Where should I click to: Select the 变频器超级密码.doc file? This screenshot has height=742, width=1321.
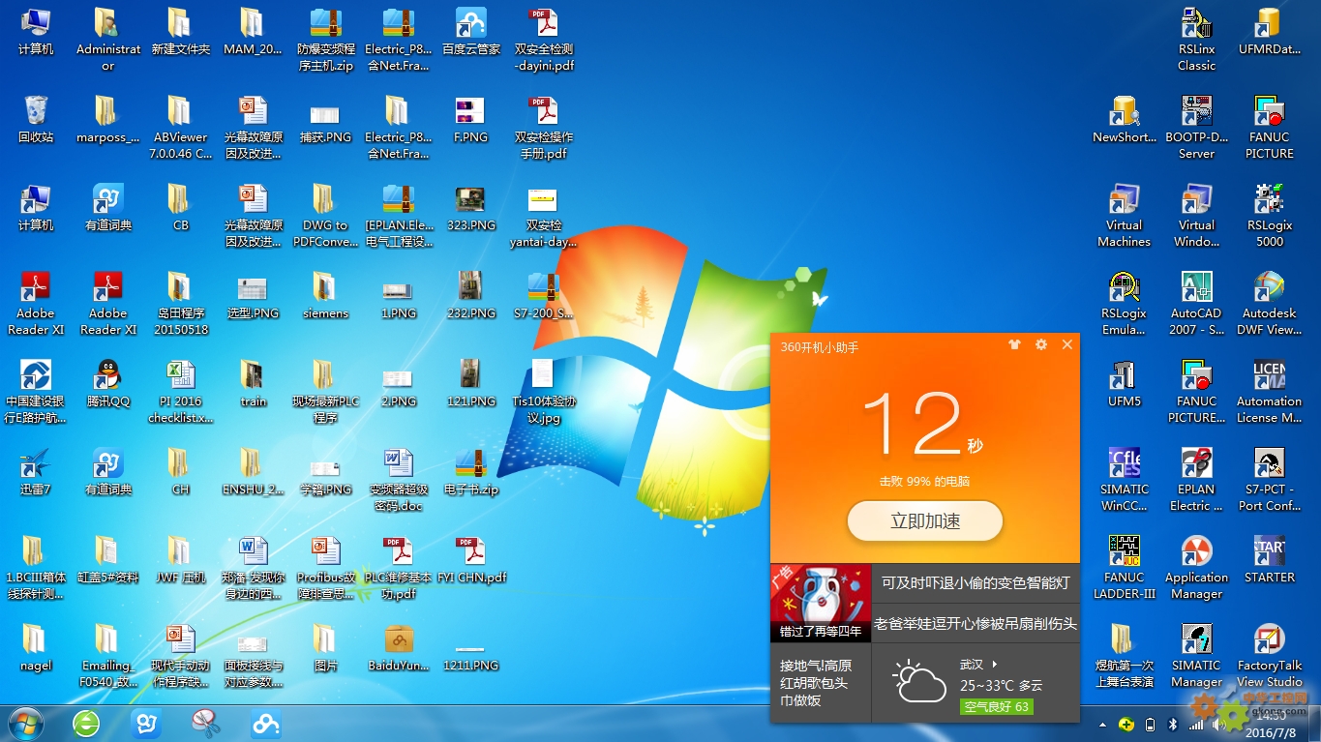(399, 480)
